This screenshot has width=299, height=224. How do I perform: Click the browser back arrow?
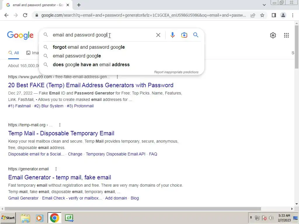(x=6, y=15)
